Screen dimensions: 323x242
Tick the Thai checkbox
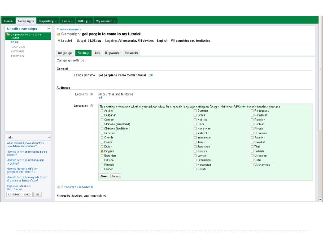(x=252, y=147)
